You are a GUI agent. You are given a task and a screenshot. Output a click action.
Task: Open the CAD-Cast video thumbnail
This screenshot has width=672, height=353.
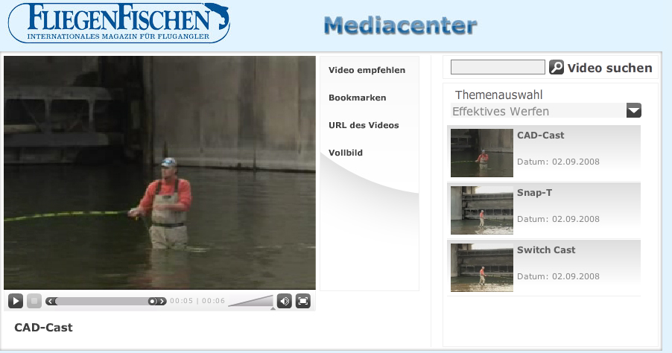pos(482,153)
